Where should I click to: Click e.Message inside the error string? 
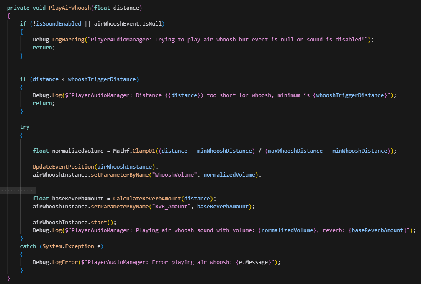pyautogui.click(x=254, y=262)
